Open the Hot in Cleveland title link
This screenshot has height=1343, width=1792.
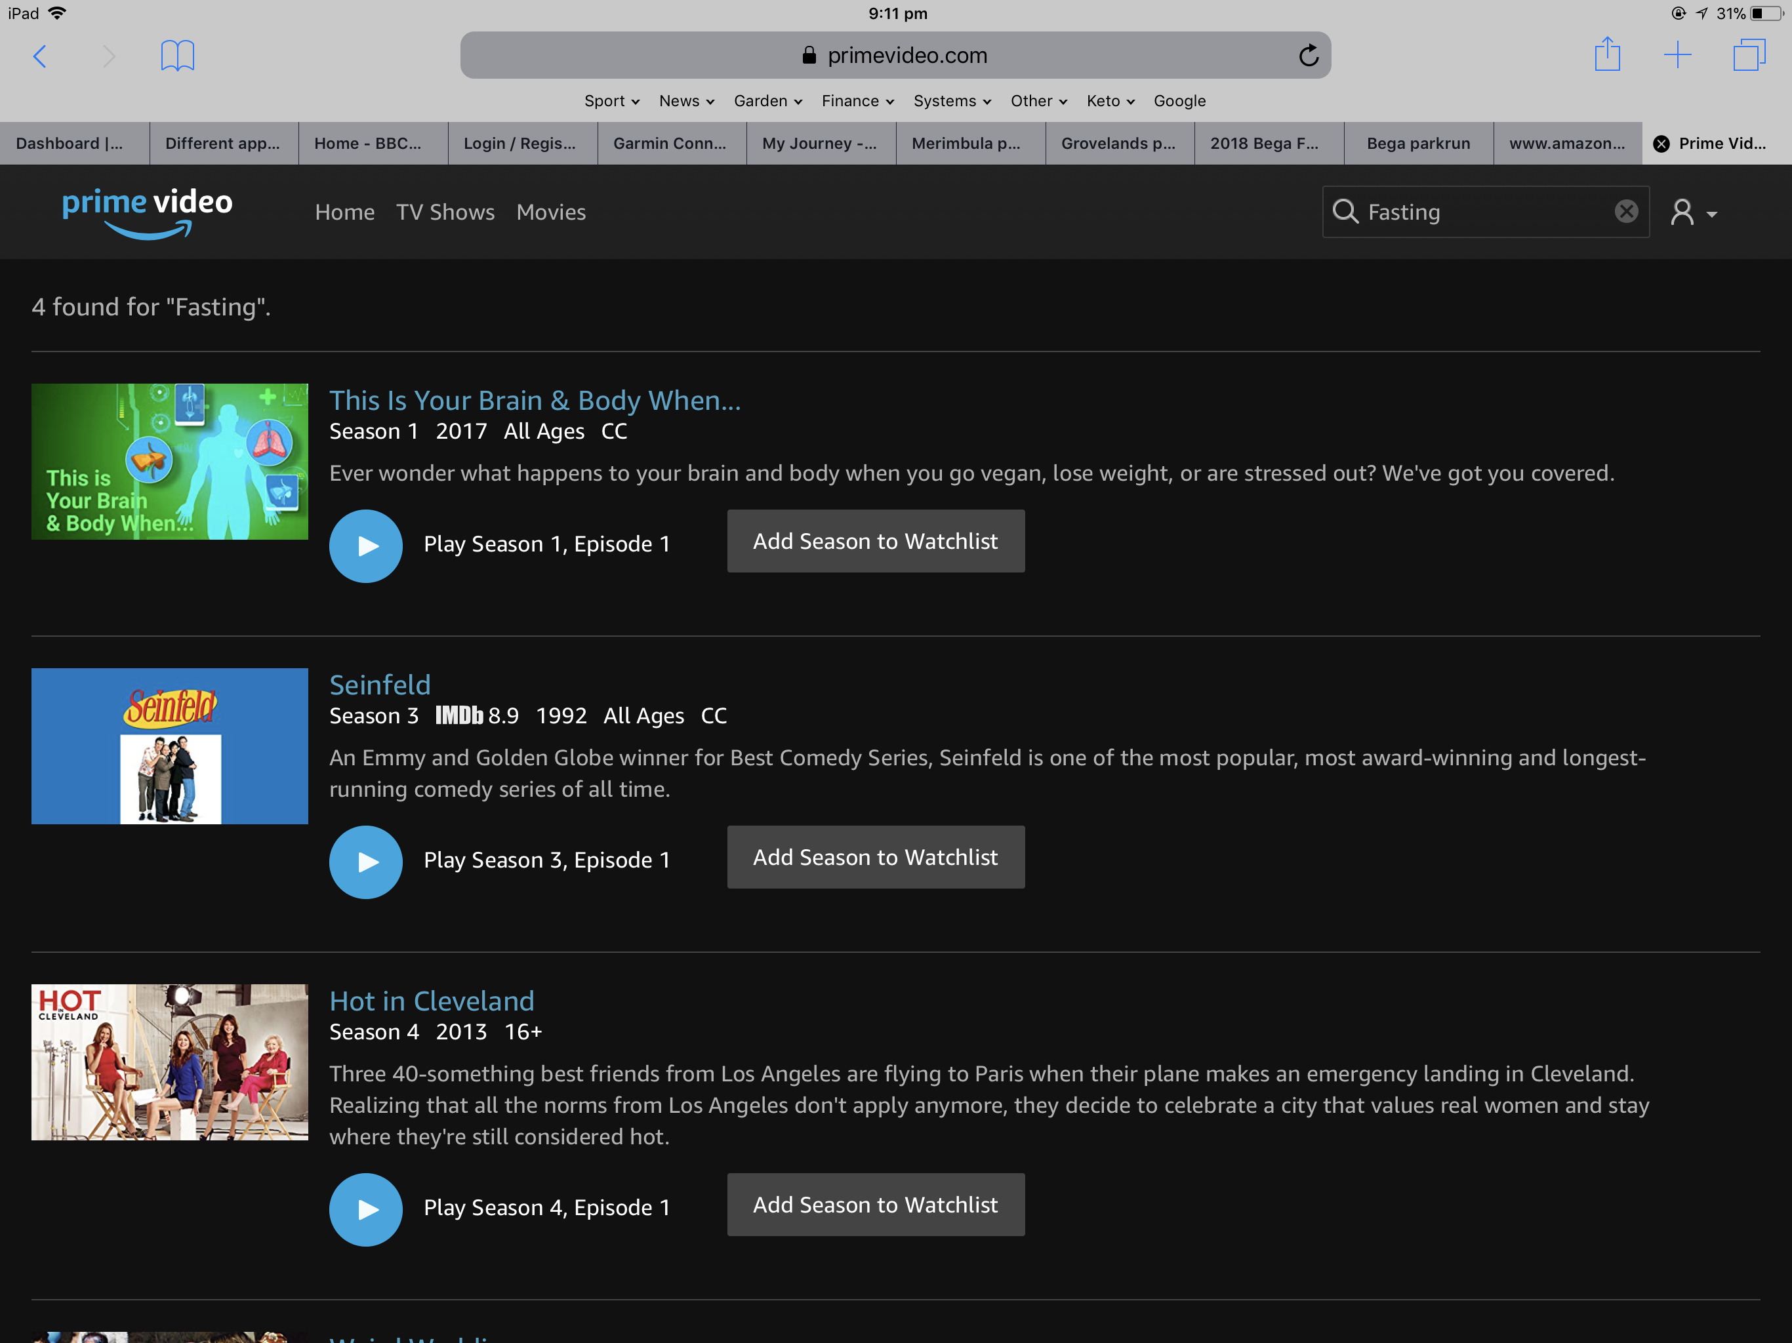(431, 1001)
